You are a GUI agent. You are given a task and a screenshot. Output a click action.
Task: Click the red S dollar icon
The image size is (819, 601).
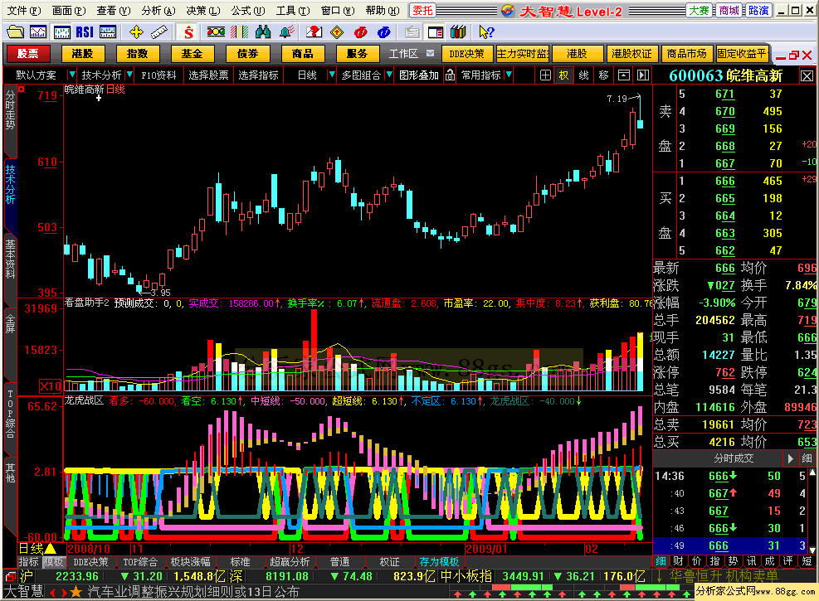pyautogui.click(x=188, y=32)
